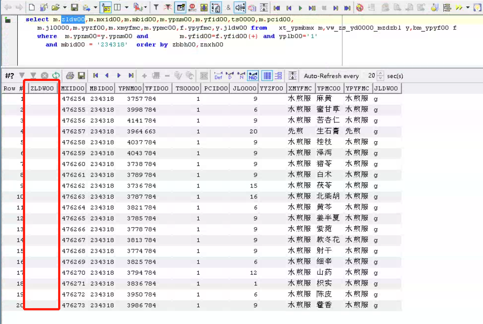Click the Auto-Refresh interval field showing 20
The height and width of the screenshot is (324, 483).
coord(372,75)
